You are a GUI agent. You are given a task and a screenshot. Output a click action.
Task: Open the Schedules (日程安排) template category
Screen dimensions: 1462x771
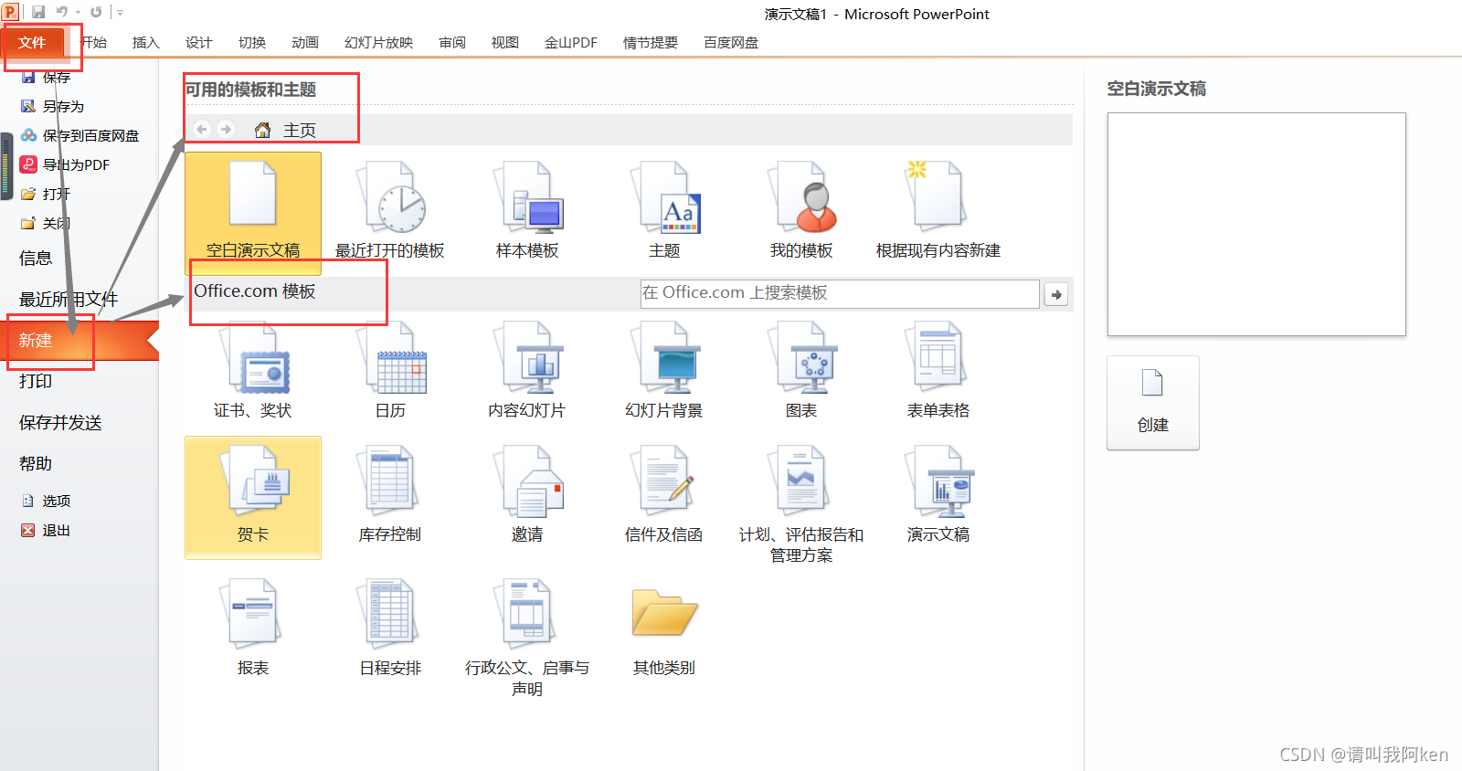pos(390,628)
